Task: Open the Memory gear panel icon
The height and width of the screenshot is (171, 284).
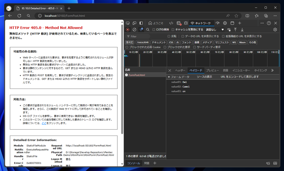Action: [x=225, y=23]
